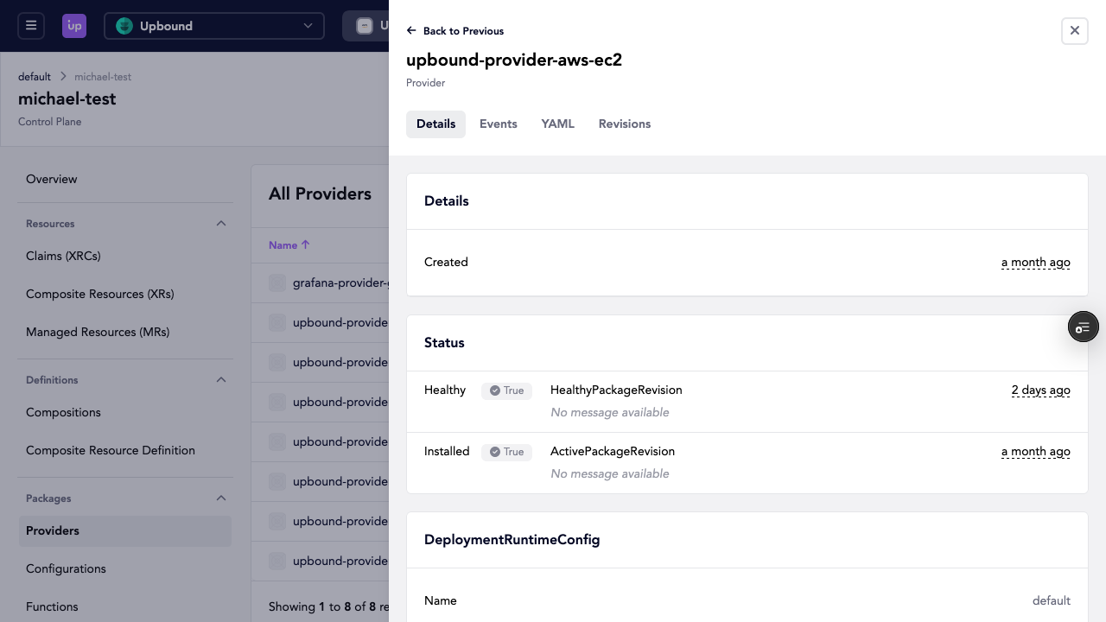Toggle the Name column sort order

point(289,245)
